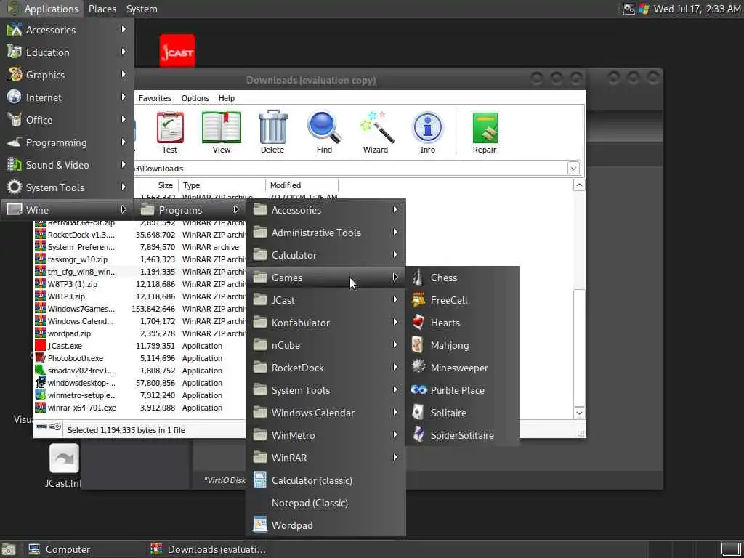Viewport: 744px width, 558px height.
Task: Select the W8TP3 (1).zip file row
Action: click(140, 284)
